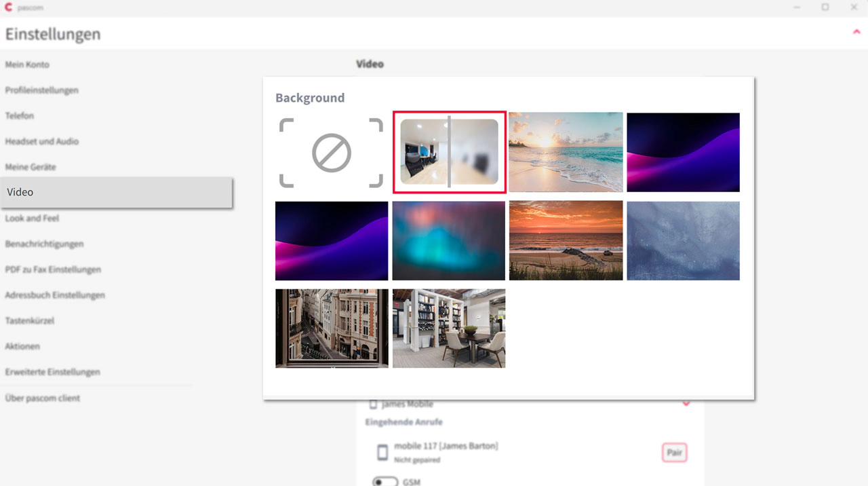Toggle the GSM switch
The height and width of the screenshot is (486, 868).
tap(385, 481)
